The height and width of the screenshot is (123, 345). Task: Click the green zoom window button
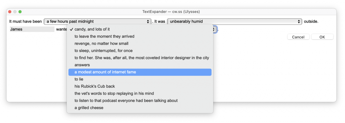point(20,12)
